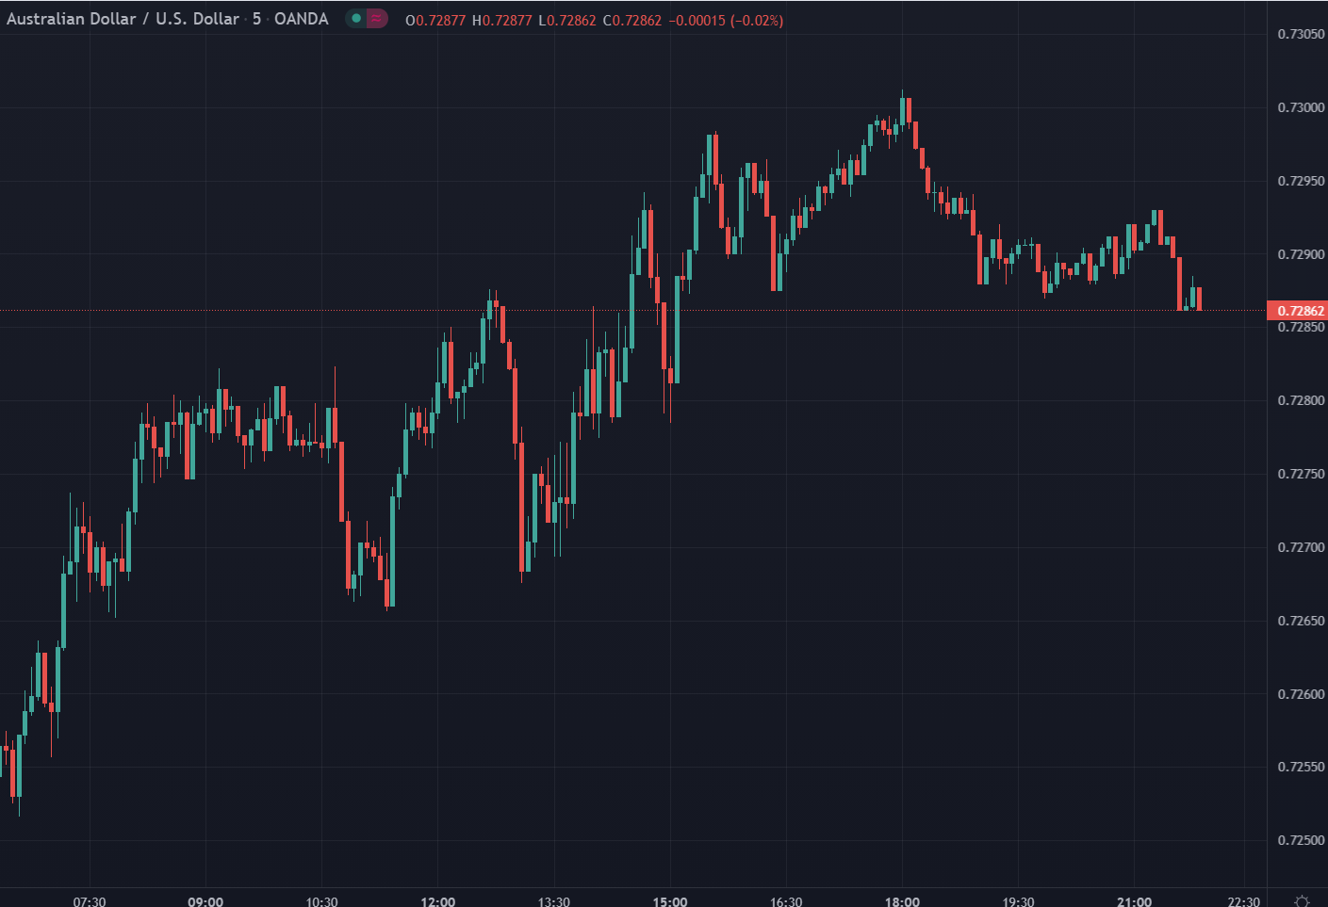
Task: Click the 0.72800 price axis label
Action: click(1301, 400)
